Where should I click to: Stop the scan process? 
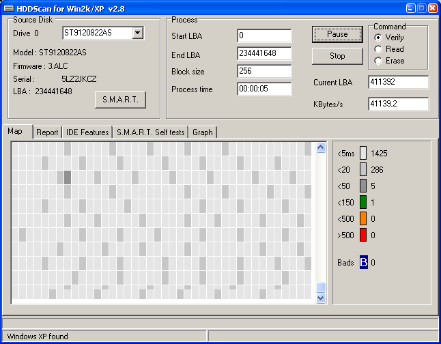coord(337,56)
